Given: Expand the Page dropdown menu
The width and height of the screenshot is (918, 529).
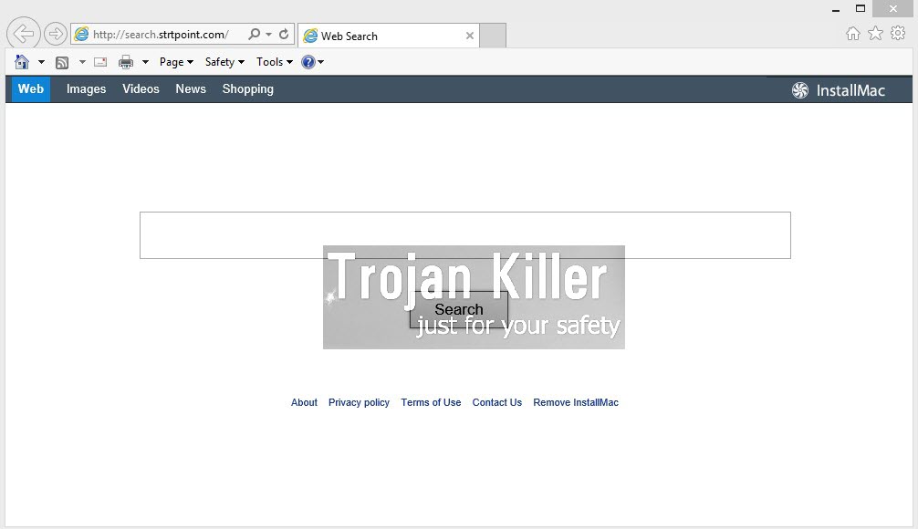Looking at the screenshot, I should coord(176,62).
